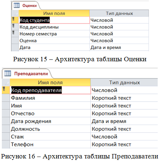Select the Фамилия field name cell
Image resolution: width=161 pixels, height=161 pixels.
(50, 98)
